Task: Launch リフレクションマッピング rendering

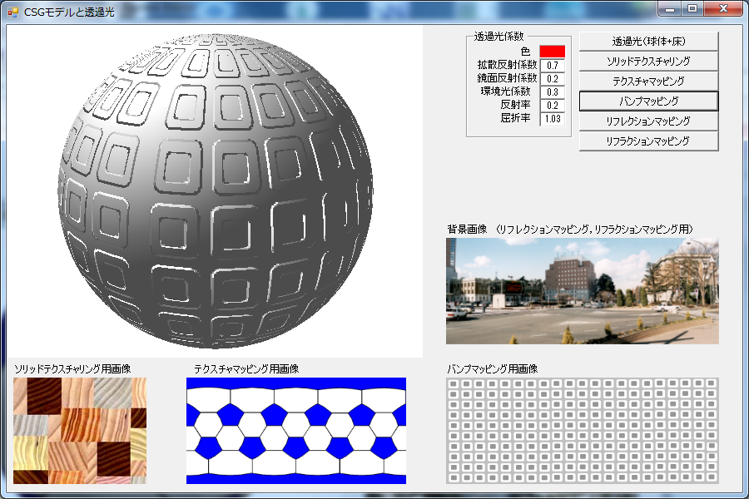Action: coord(648,121)
